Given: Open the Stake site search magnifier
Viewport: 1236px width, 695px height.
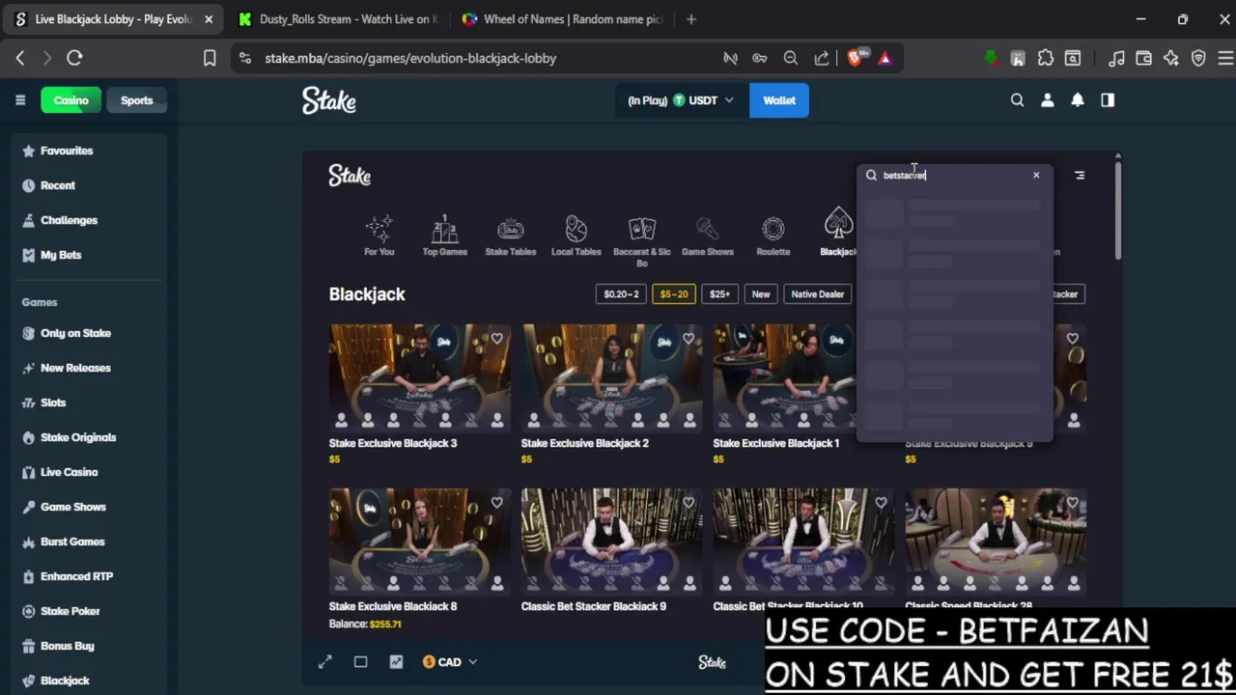Looking at the screenshot, I should 1017,100.
